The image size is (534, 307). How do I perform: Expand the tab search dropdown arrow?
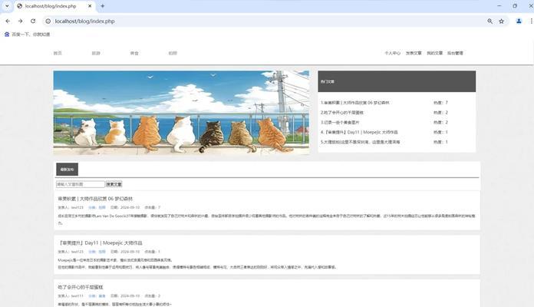[x=7, y=6]
